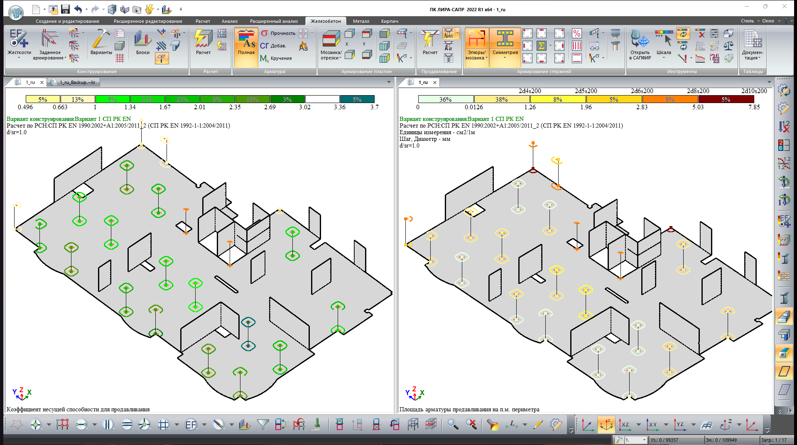Click the Жесткости (stiffness) icon
Image resolution: width=797 pixels, height=445 pixels.
tap(19, 42)
